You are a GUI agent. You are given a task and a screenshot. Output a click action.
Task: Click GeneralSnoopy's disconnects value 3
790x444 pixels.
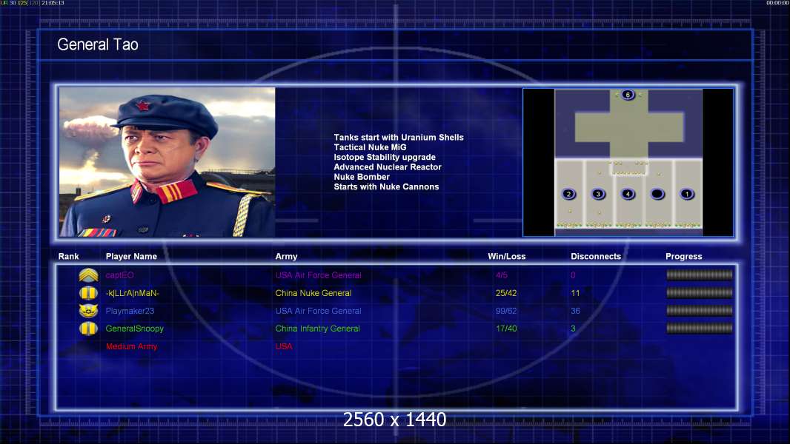coord(573,329)
